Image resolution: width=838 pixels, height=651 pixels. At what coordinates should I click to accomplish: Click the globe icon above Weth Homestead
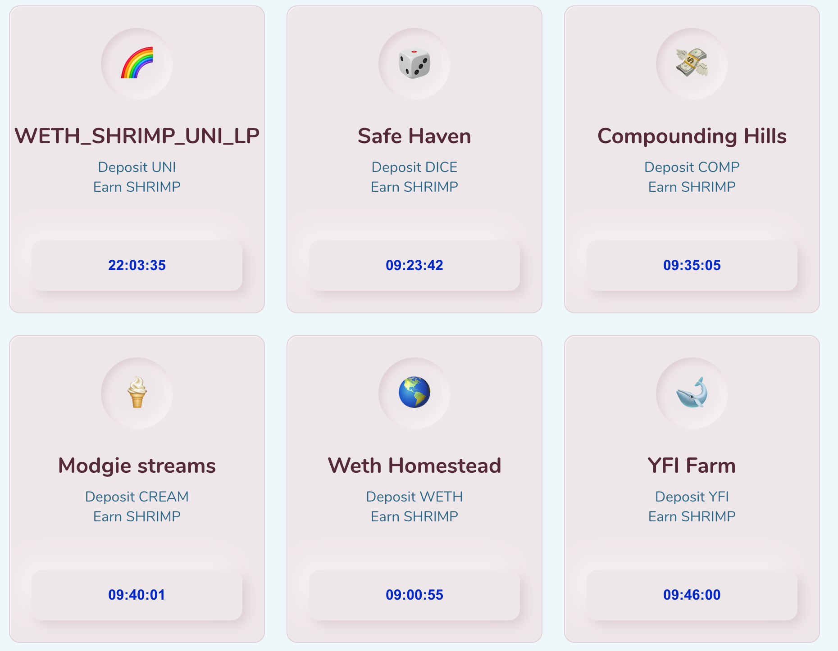pyautogui.click(x=414, y=393)
